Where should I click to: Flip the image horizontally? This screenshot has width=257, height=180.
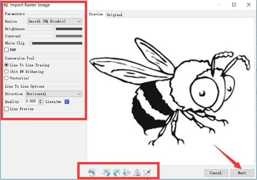pyautogui.click(x=137, y=172)
